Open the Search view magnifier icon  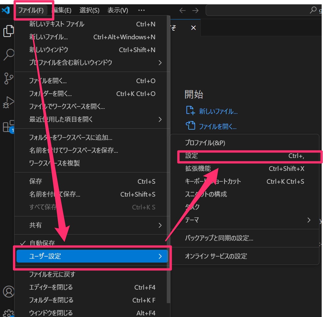pos(8,55)
